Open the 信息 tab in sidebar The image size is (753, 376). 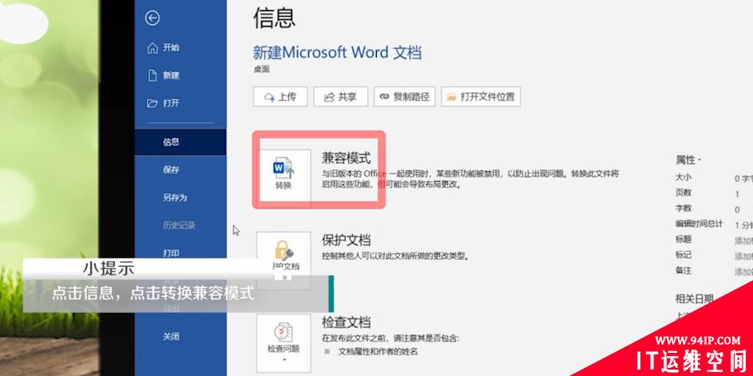click(180, 141)
